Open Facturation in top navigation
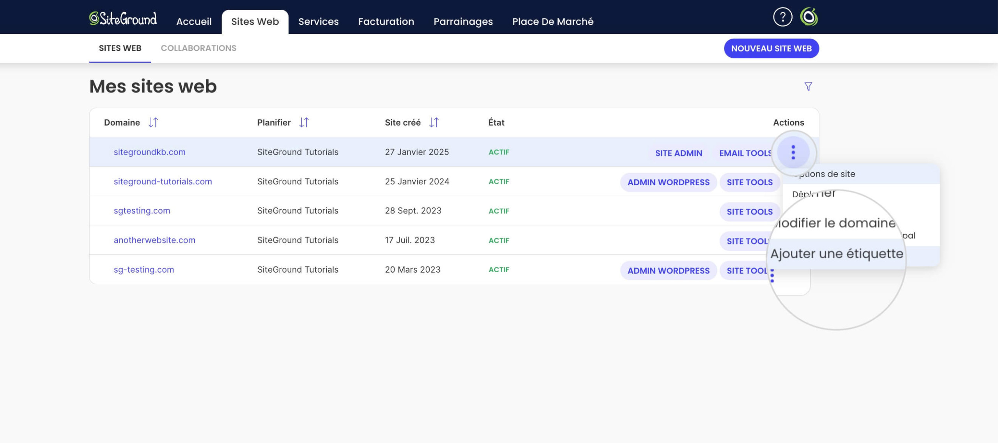This screenshot has width=998, height=443. 386,21
